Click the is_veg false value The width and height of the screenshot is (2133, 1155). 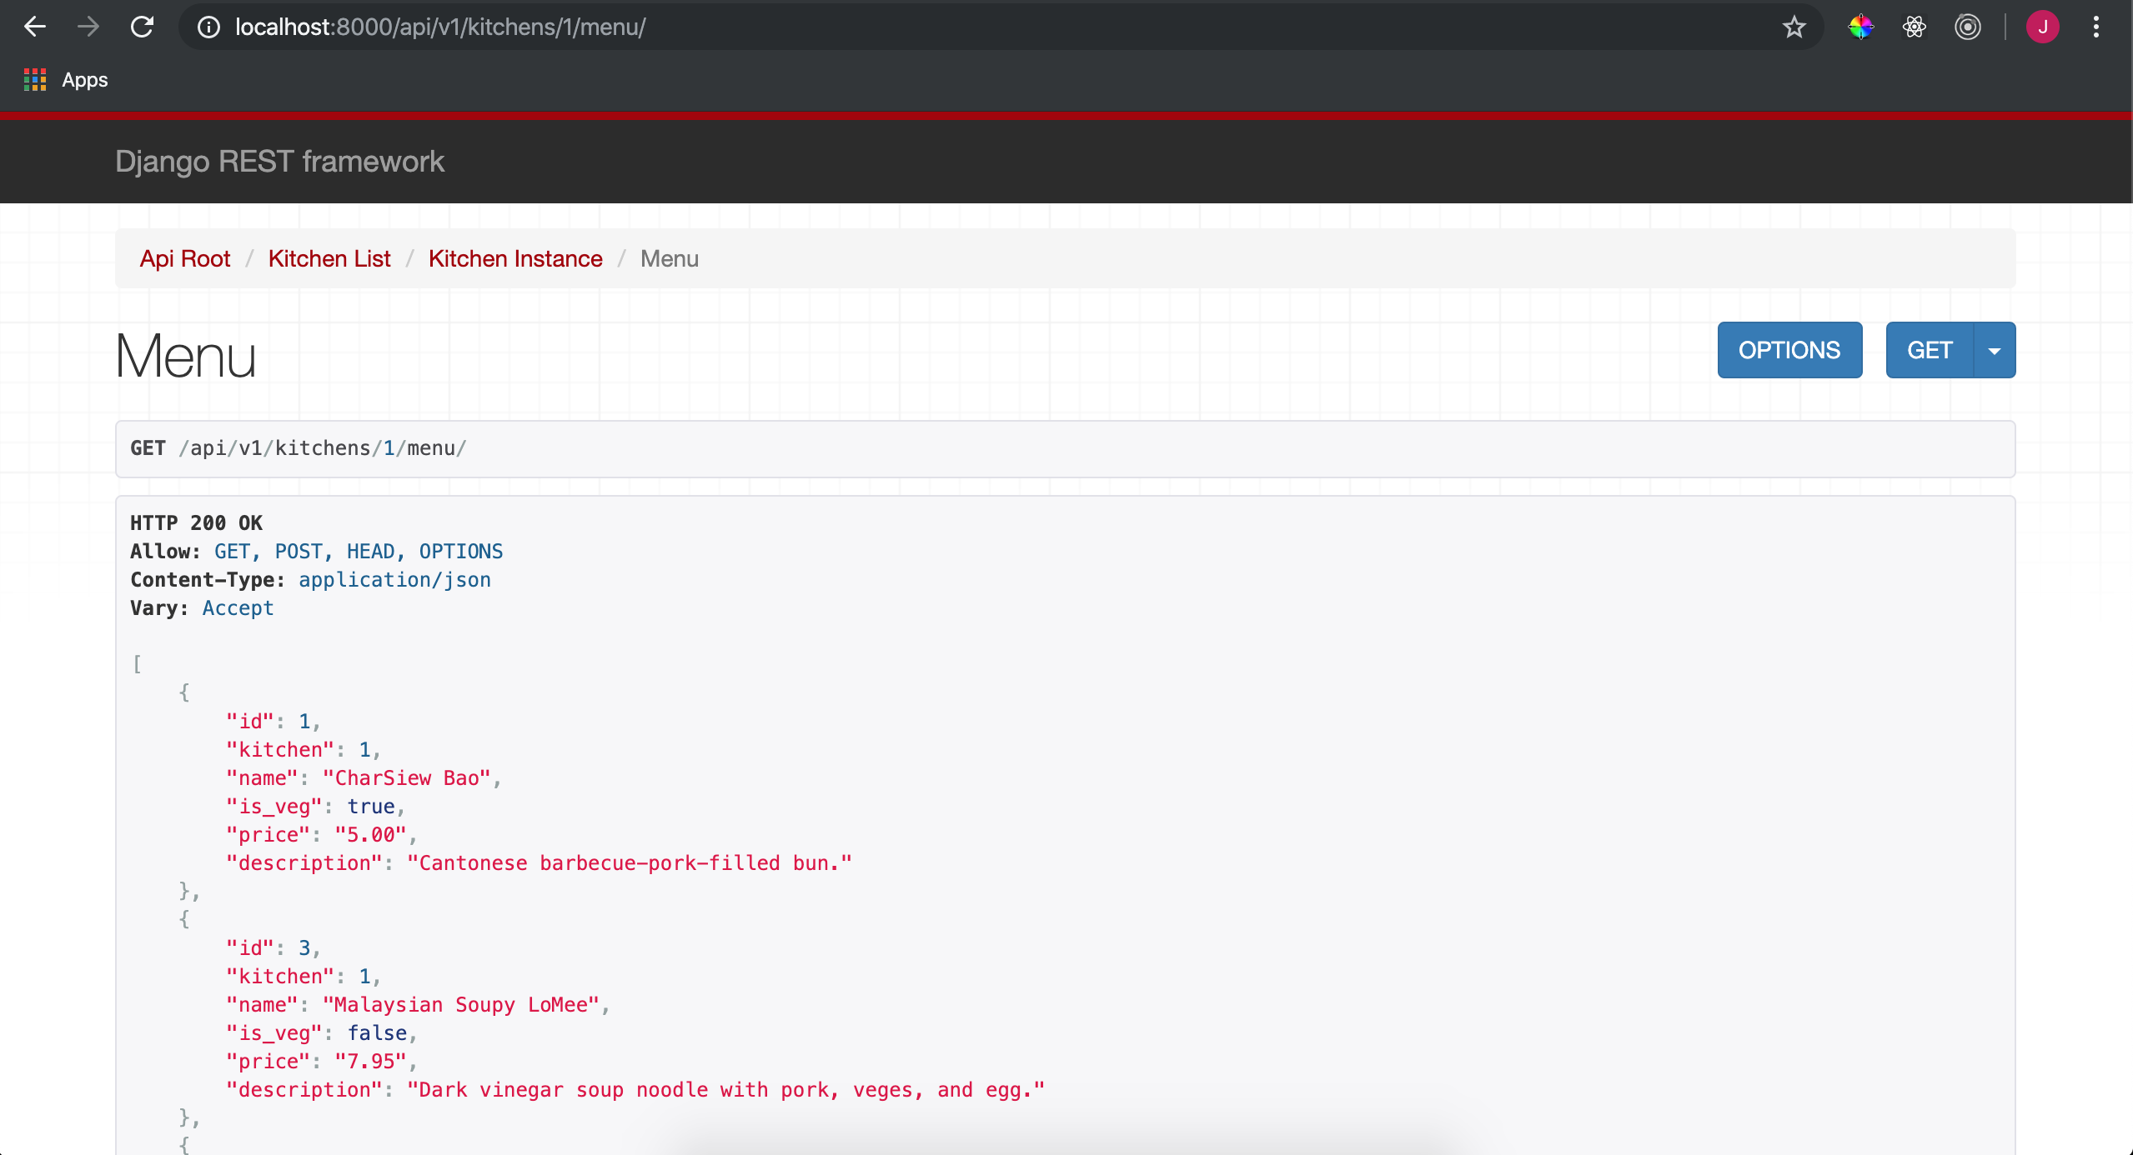(x=377, y=1033)
